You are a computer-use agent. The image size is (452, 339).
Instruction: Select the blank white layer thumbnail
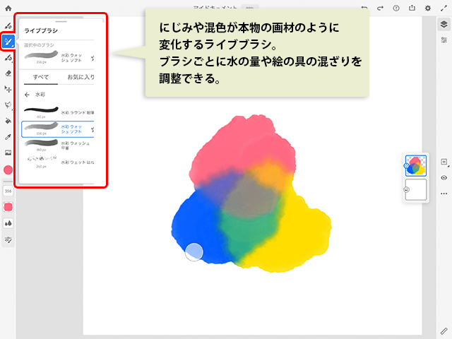point(416,189)
